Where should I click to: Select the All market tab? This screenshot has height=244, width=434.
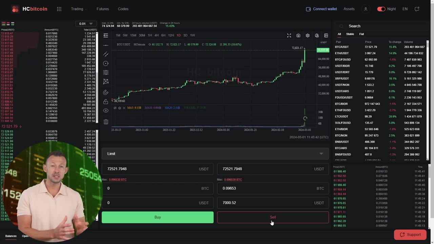click(x=339, y=34)
